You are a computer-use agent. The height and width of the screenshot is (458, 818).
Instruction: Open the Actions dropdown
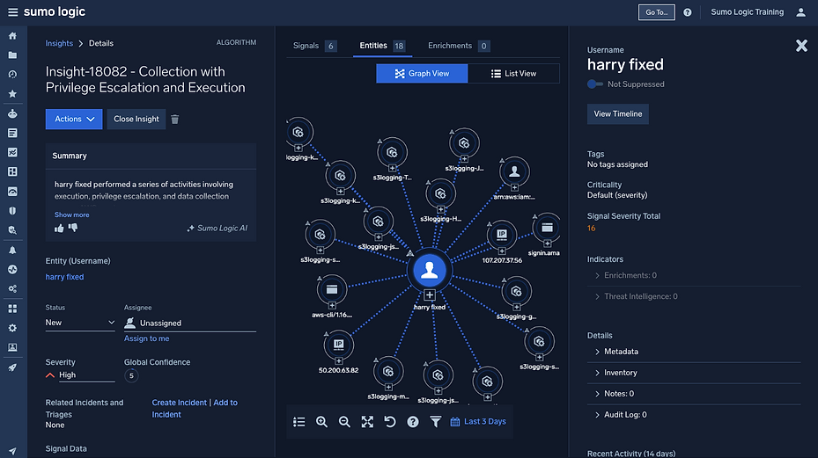pyautogui.click(x=74, y=120)
